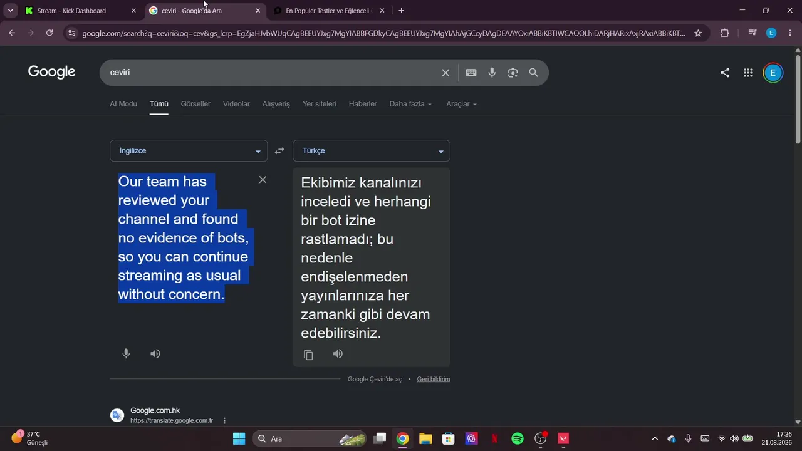The height and width of the screenshot is (451, 802).
Task: Copy the Turkish translation
Action: coord(308,355)
